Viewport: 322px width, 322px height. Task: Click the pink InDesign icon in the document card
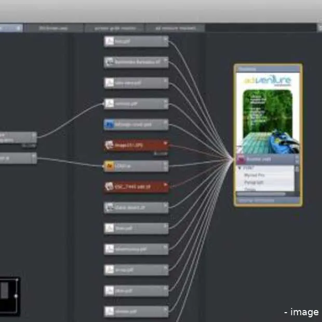[x=241, y=159]
